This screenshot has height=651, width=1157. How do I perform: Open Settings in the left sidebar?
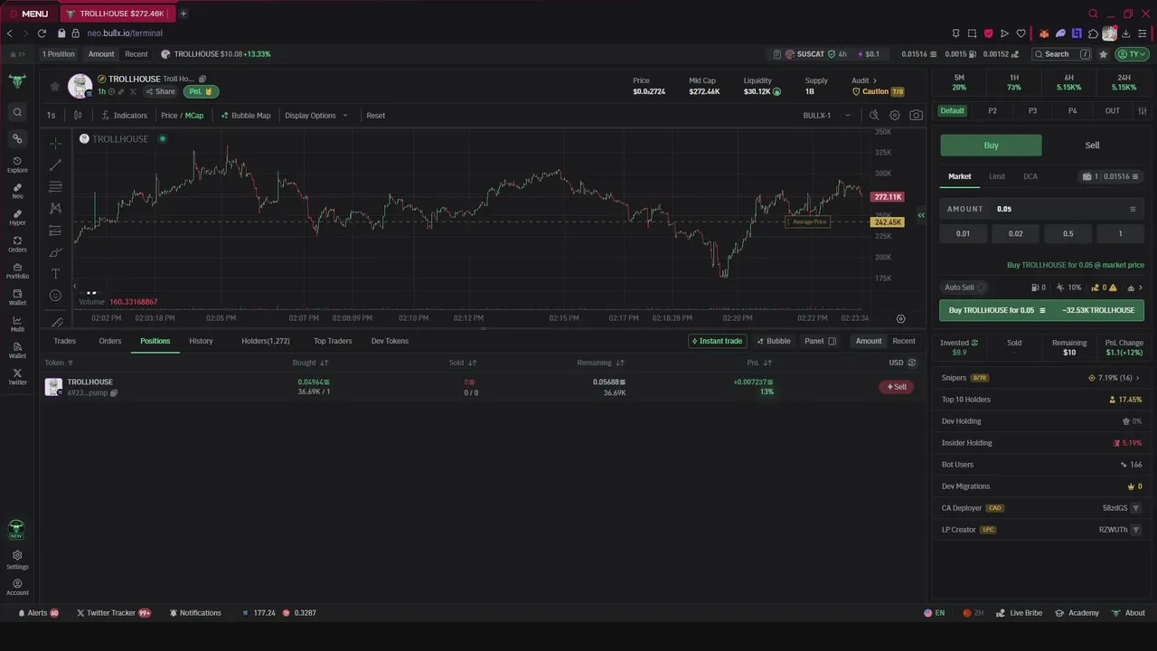point(17,561)
